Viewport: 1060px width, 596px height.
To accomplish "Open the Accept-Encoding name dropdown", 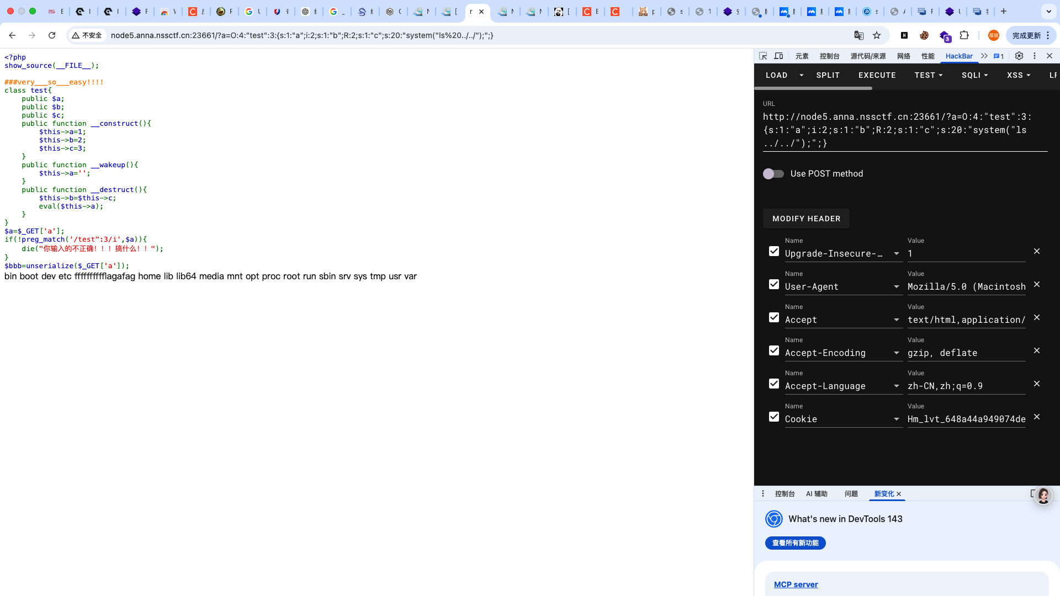I will tap(897, 353).
